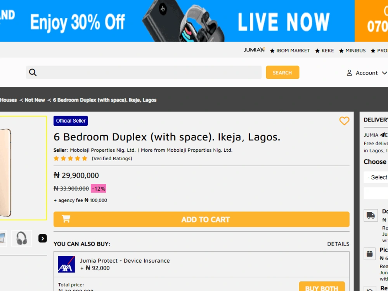Click the Jumia logo in top bar
This screenshot has width=388, height=291.
click(x=255, y=50)
